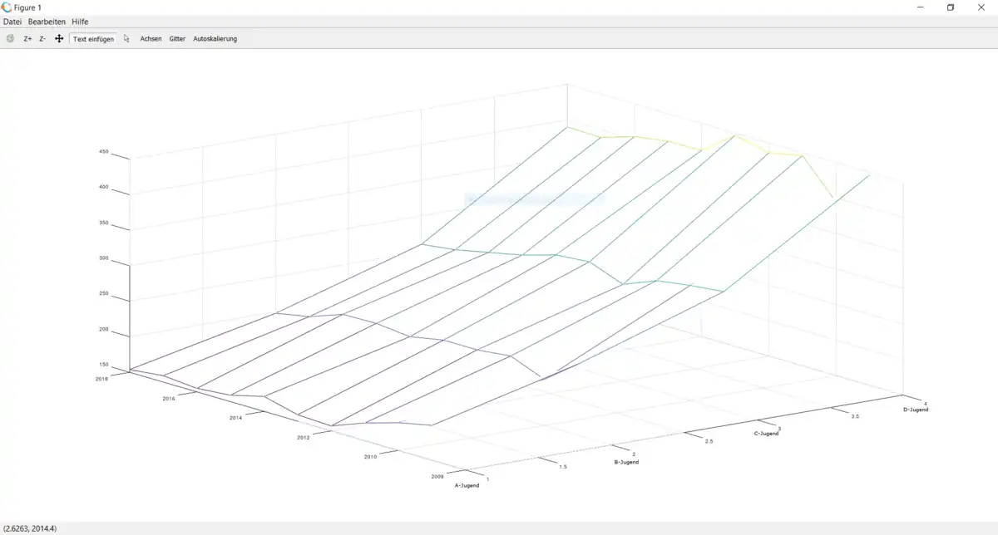Open the Bearbeiten menu
Image resolution: width=998 pixels, height=535 pixels.
[x=47, y=21]
